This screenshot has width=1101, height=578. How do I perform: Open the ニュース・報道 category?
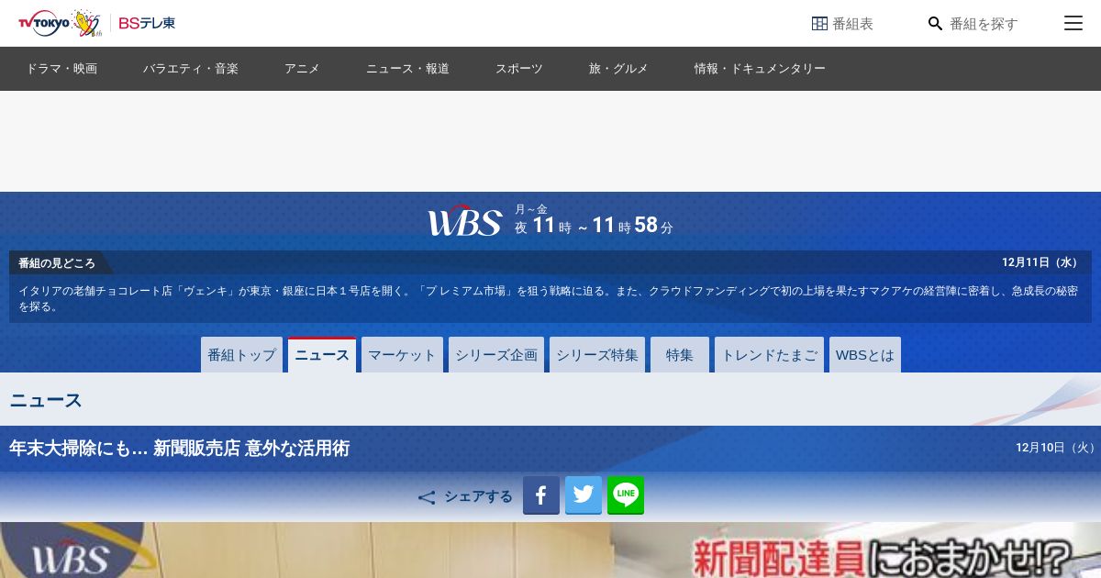pyautogui.click(x=407, y=69)
